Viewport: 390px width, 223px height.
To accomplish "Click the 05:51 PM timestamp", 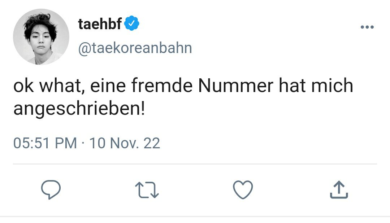I will tap(45, 143).
